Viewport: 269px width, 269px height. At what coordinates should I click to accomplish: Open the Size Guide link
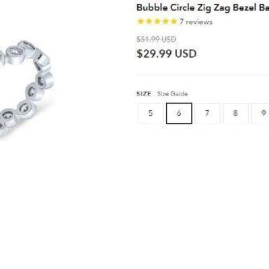coord(172,93)
